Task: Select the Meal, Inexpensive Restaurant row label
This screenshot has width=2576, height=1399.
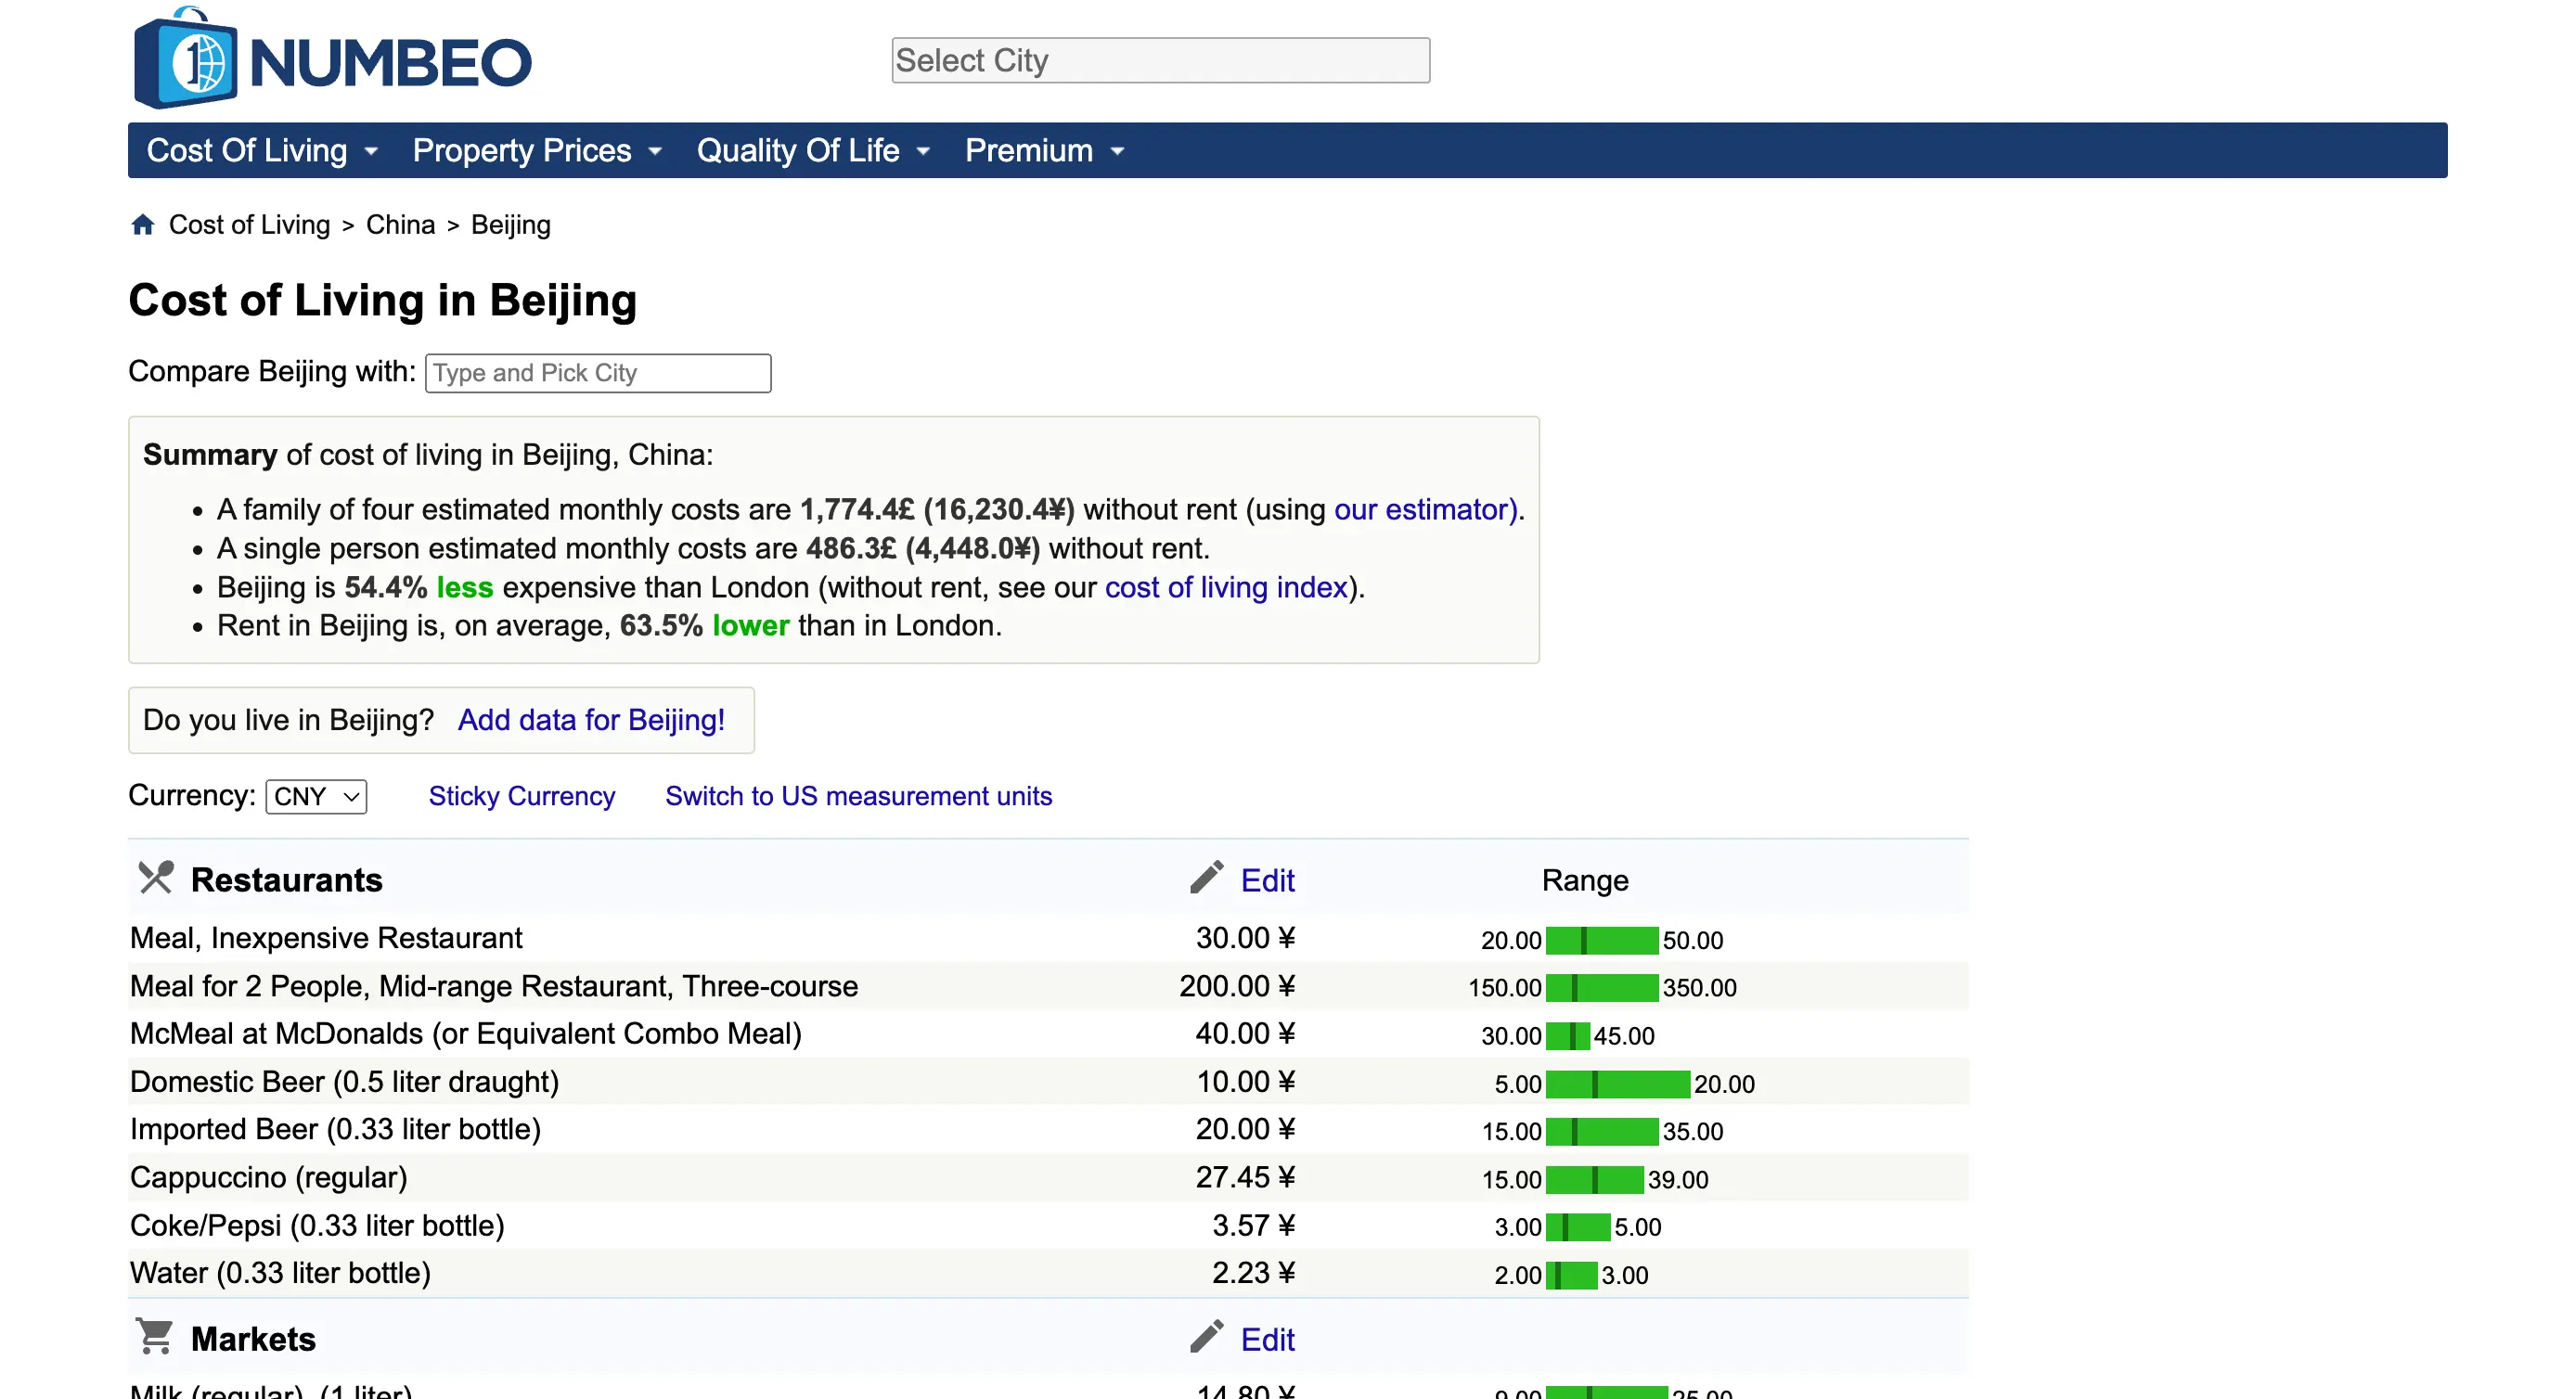Action: point(326,938)
